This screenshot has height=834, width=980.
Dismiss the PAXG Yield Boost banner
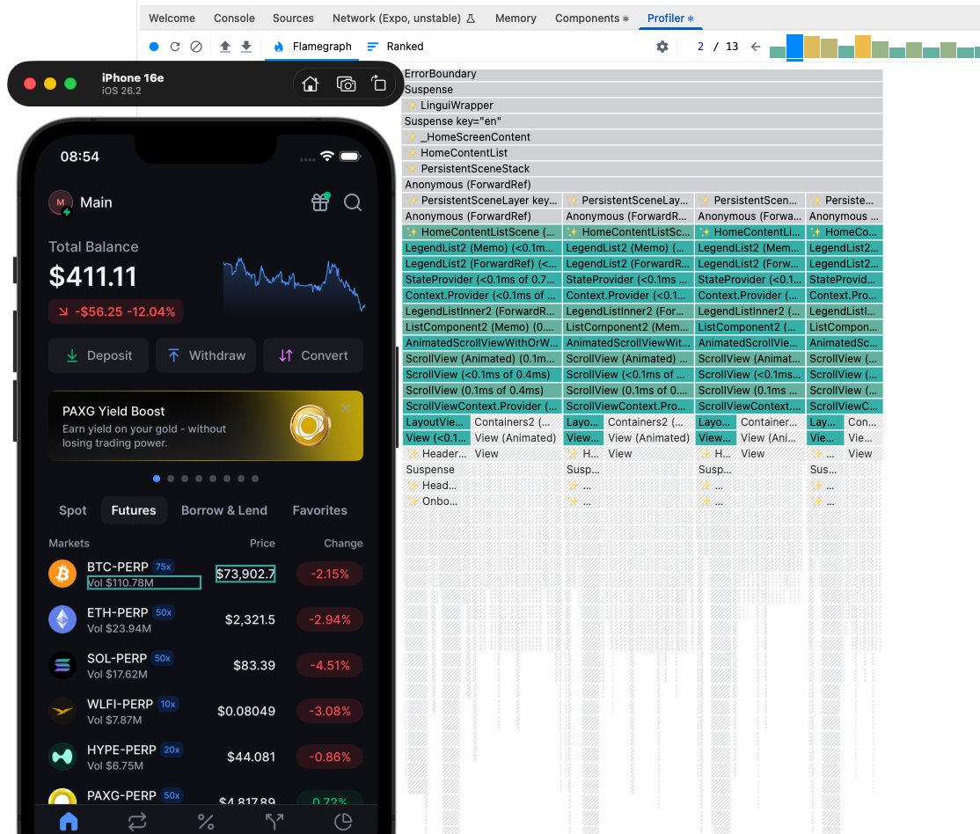pos(346,408)
